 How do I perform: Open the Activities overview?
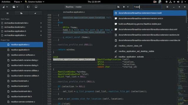6,2
